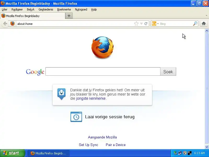209x157 pixels.
Task: Click the network computers tray icon
Action: [180, 153]
